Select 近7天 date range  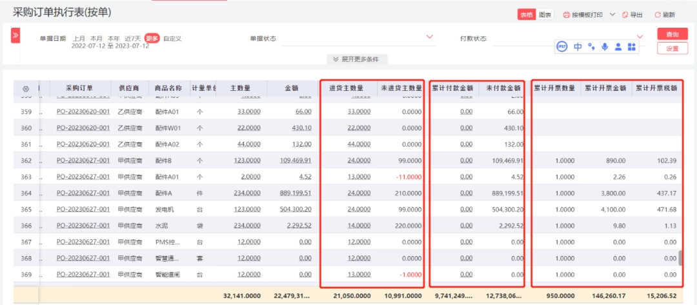coord(133,39)
